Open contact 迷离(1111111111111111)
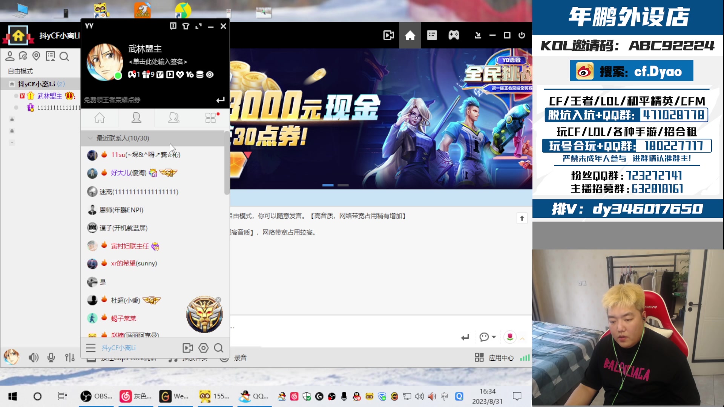724x407 pixels. tap(153, 192)
